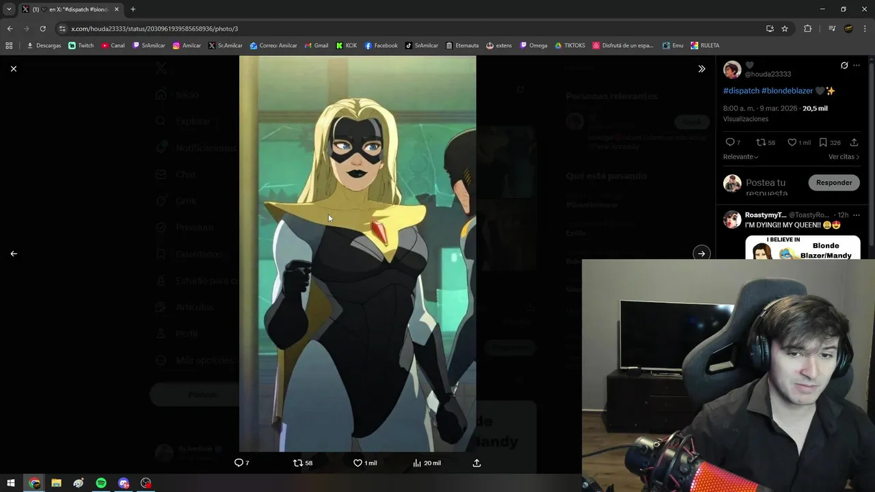The width and height of the screenshot is (875, 492).
Task: Open the apps grid in bookmarks bar
Action: [x=9, y=46]
